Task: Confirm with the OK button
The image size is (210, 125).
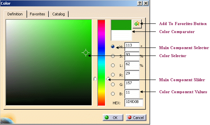Action: tap(113, 118)
